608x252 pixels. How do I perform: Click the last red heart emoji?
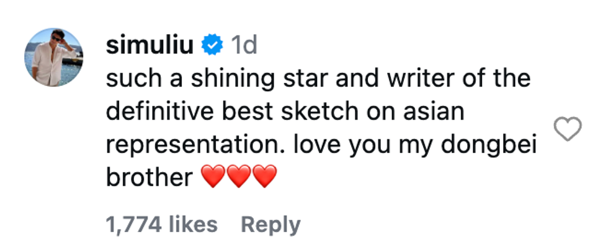(265, 178)
